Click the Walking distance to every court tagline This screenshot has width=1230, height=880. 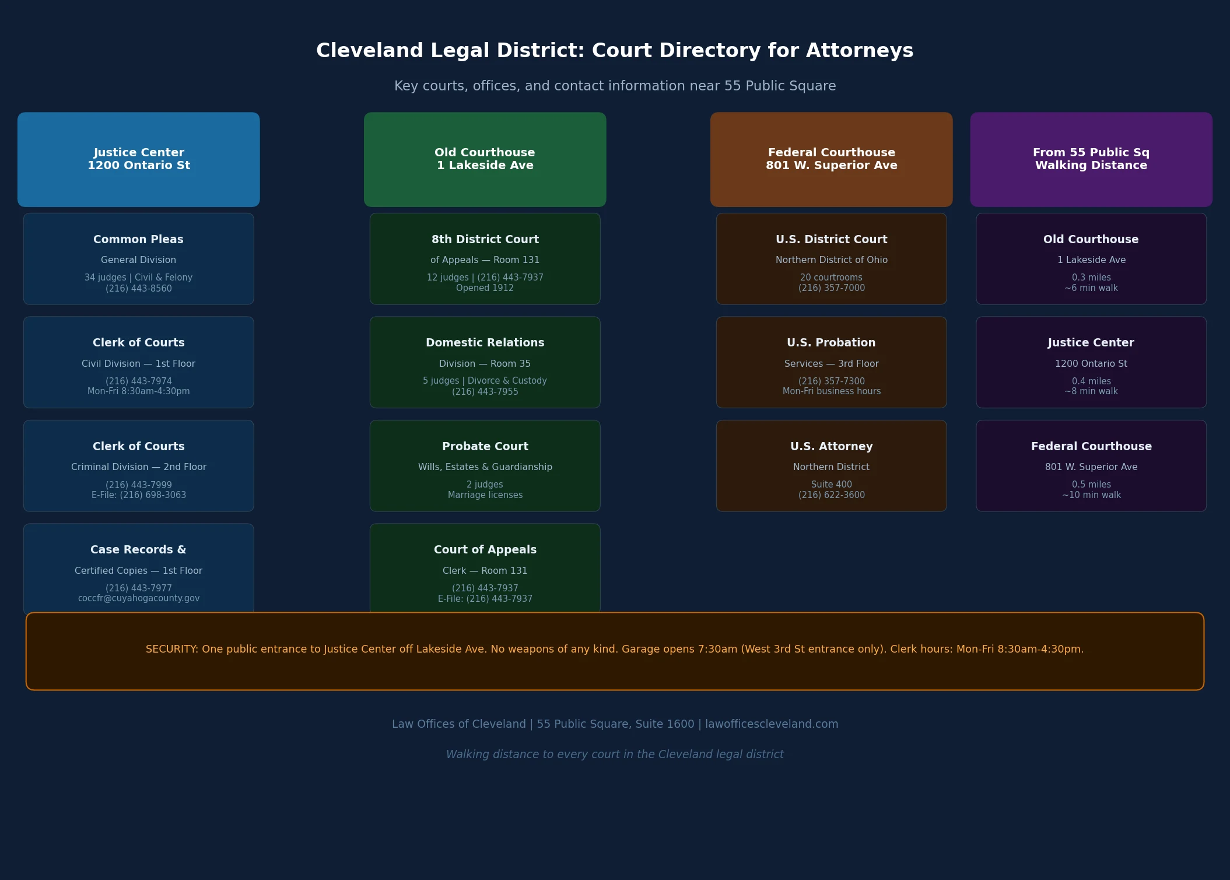[615, 754]
